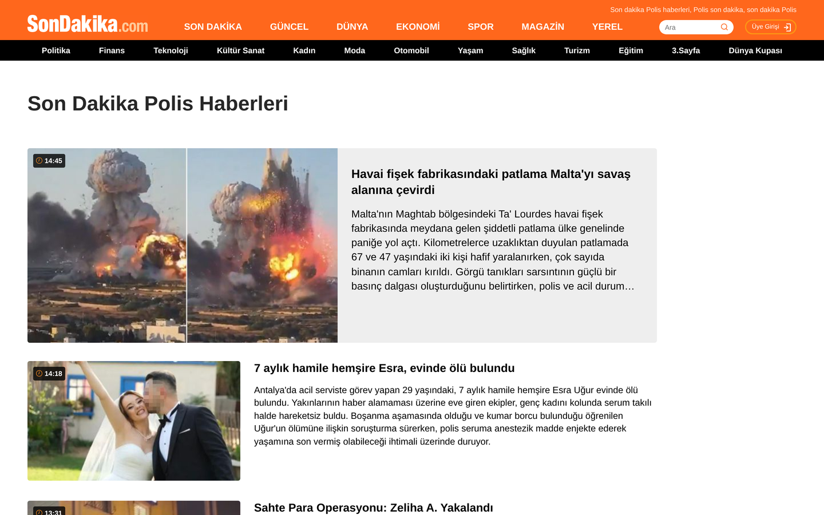Screen dimensions: 824x515
Task: Open the Otomobil category
Action: click(411, 50)
